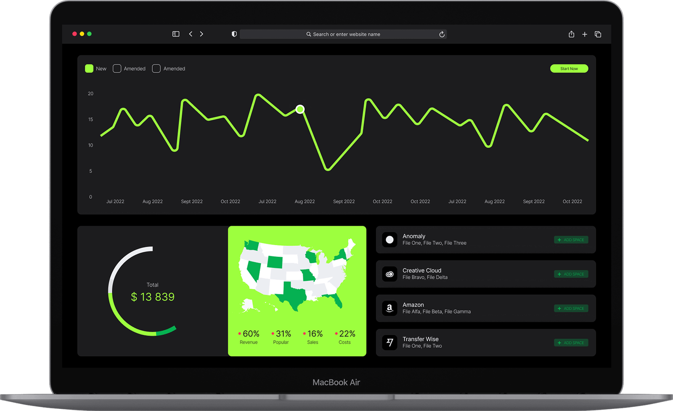Click the Transfer Wise logo icon
Image resolution: width=673 pixels, height=411 pixels.
tap(389, 343)
